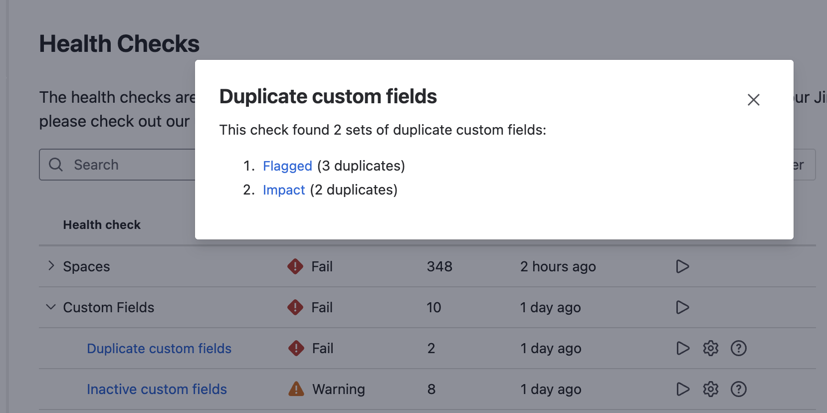Image resolution: width=827 pixels, height=413 pixels.
Task: Click the Fail status icon for Spaces
Action: 295,266
